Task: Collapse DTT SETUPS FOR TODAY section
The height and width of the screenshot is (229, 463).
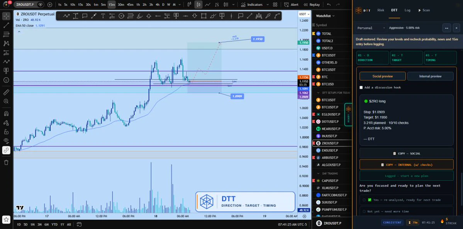Action: tap(318, 93)
